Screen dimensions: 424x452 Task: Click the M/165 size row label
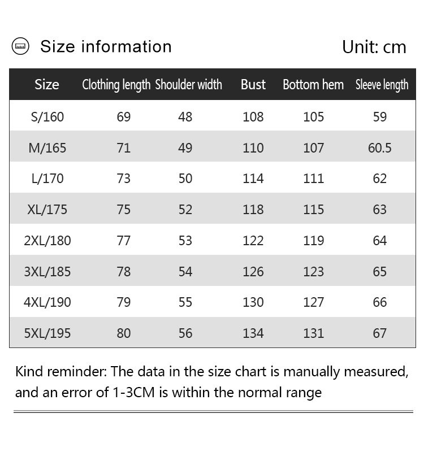pyautogui.click(x=47, y=148)
